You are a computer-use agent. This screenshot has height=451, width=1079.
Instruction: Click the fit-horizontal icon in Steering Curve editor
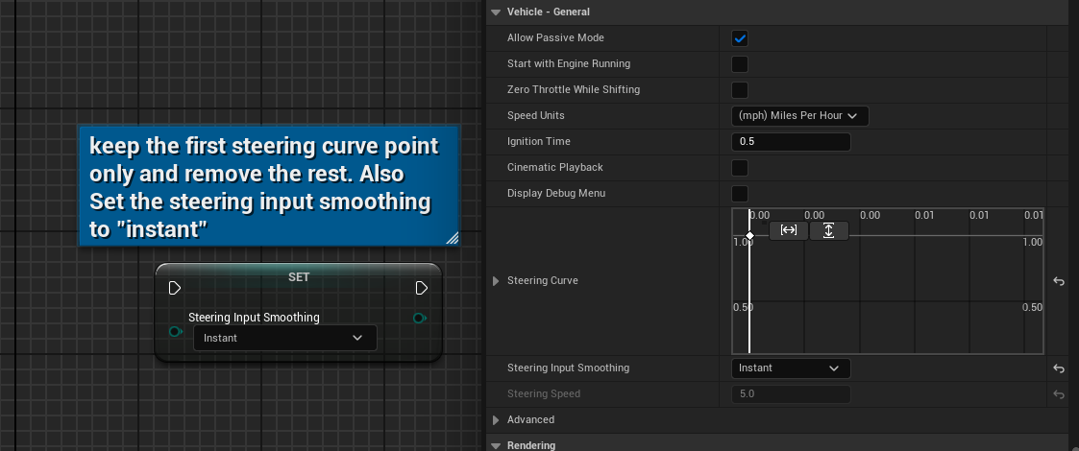coord(789,230)
